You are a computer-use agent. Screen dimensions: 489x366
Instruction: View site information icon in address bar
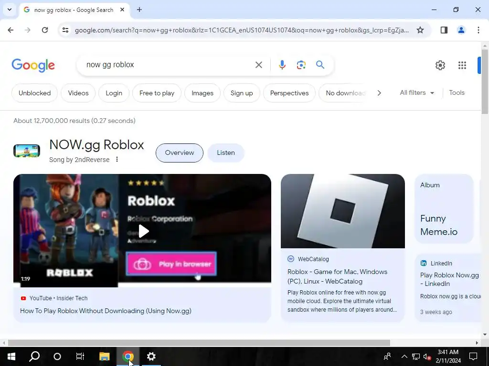(x=65, y=30)
